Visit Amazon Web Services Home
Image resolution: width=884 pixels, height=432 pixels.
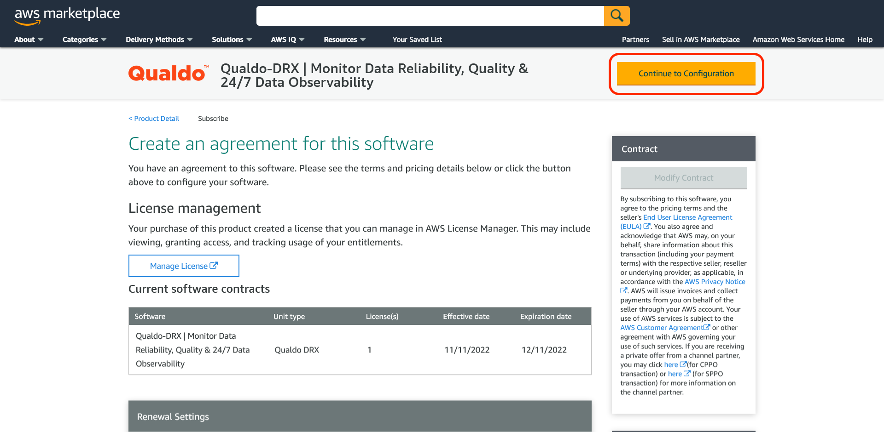(798, 40)
